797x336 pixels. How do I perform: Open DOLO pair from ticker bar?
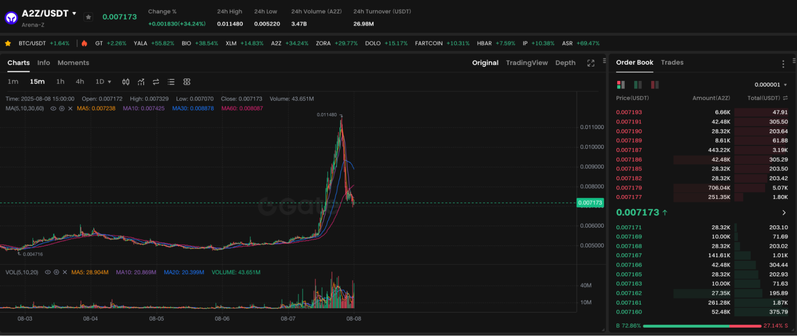click(386, 43)
